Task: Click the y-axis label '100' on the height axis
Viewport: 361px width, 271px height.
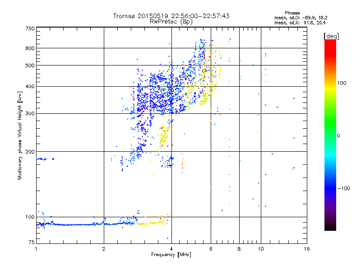Action: click(x=30, y=217)
